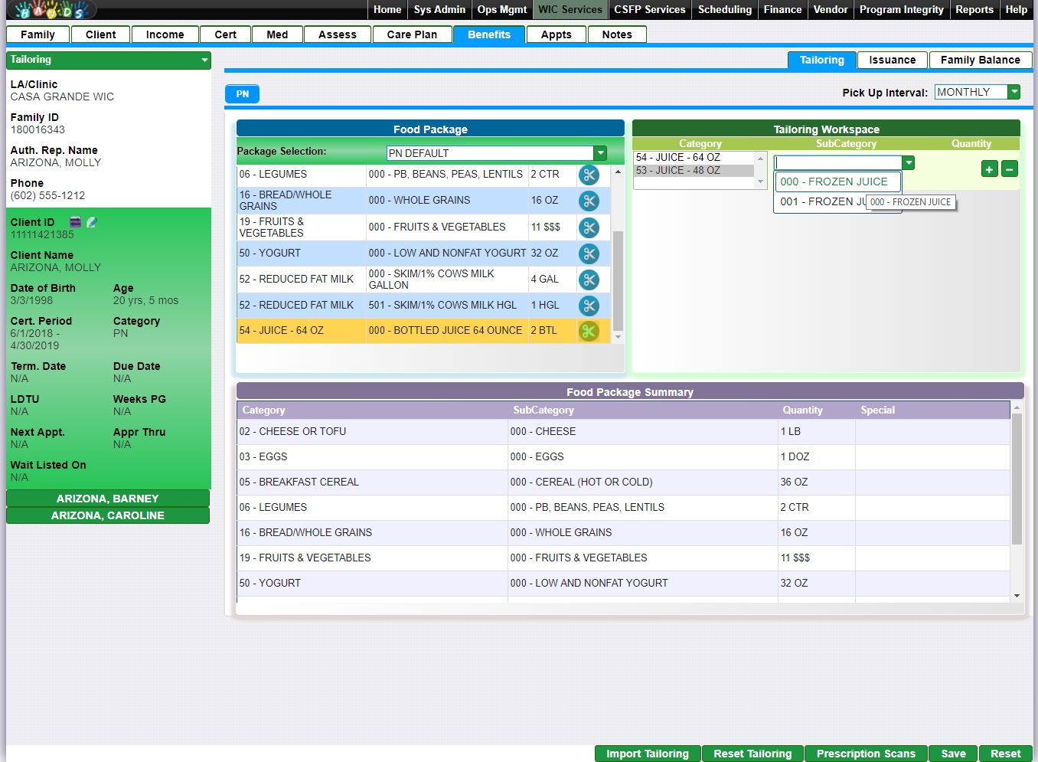Open the Care Plan tab
1038x762 pixels.
[412, 34]
